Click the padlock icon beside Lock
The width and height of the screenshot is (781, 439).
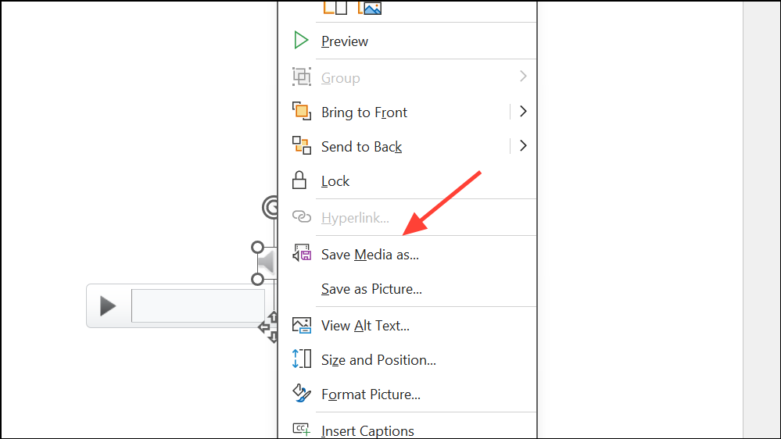pos(300,180)
